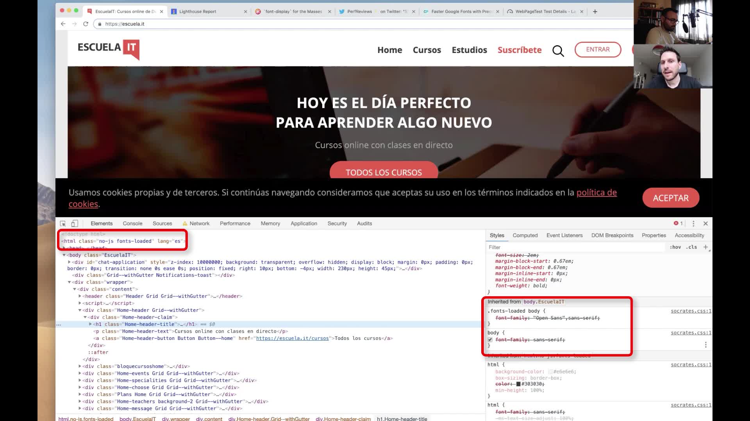Collapse the content div node
The height and width of the screenshot is (421, 750).
(x=75, y=289)
